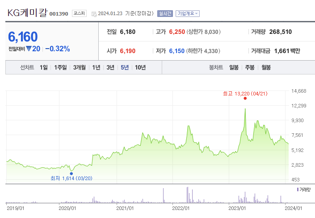Select the 5년 chart period
The image size is (315, 218).
point(125,67)
